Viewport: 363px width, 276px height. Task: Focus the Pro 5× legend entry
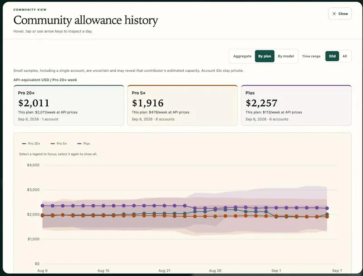59,143
